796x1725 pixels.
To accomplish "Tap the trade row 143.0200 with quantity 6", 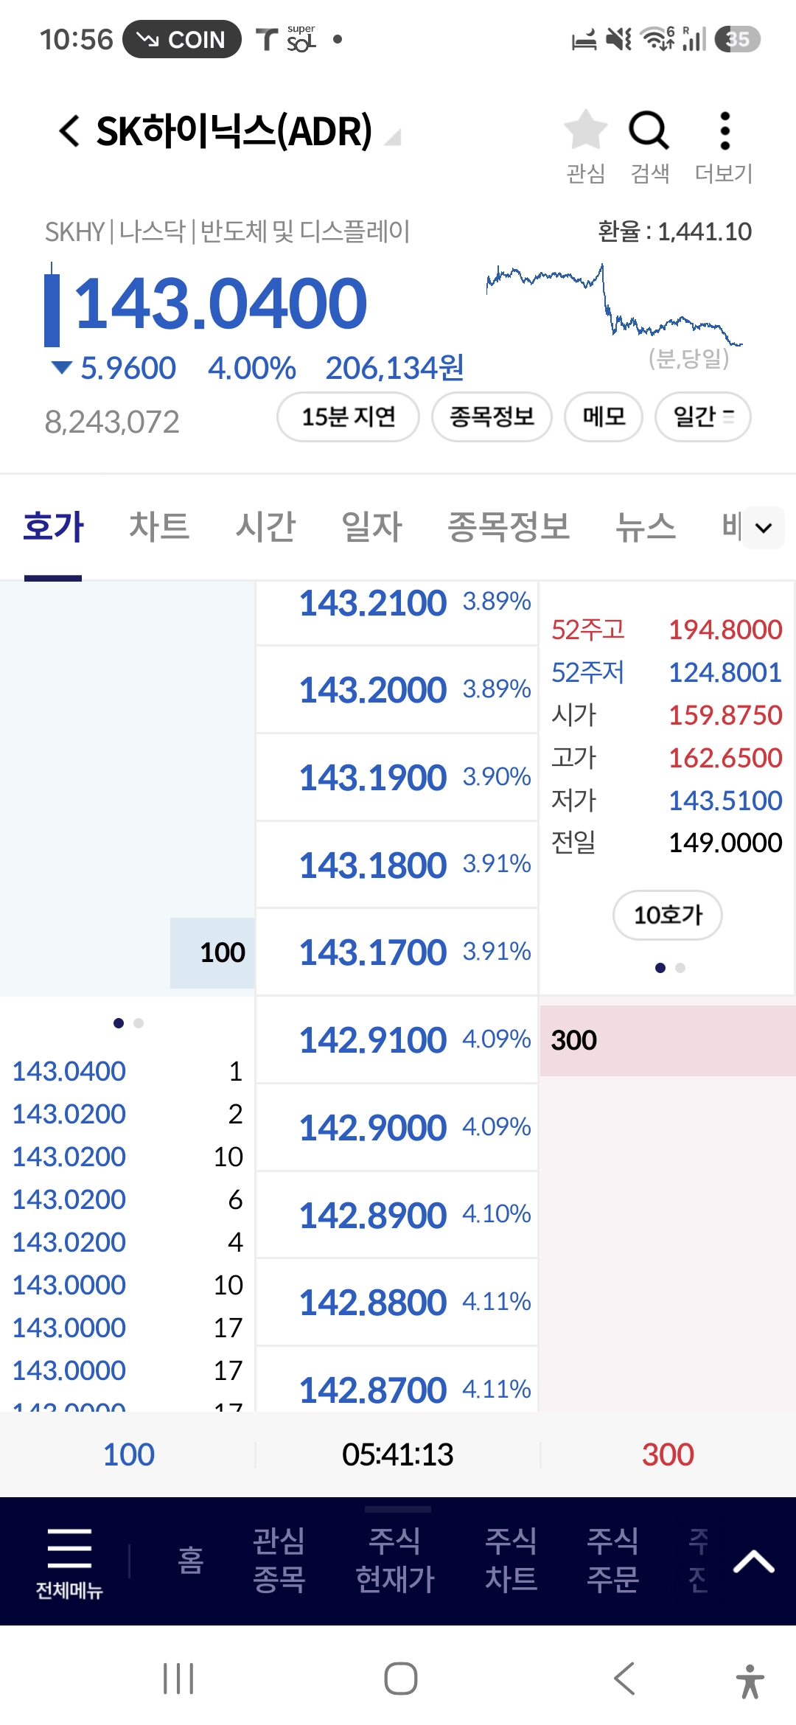I will (x=128, y=1199).
